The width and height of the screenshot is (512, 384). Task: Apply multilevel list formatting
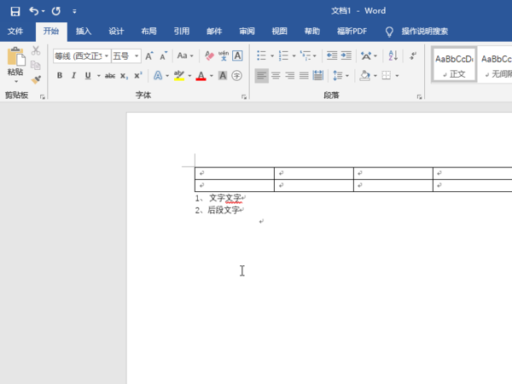click(x=305, y=55)
